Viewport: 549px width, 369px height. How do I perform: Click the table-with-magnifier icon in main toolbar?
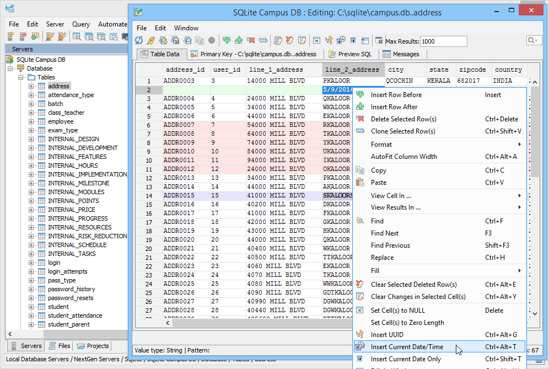77,36
